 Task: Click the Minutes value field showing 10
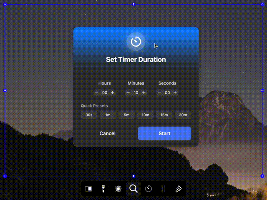[x=136, y=92]
